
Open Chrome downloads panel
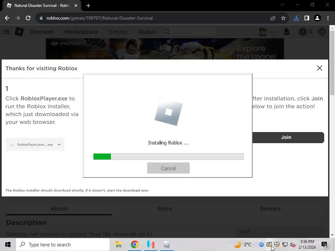point(296,18)
